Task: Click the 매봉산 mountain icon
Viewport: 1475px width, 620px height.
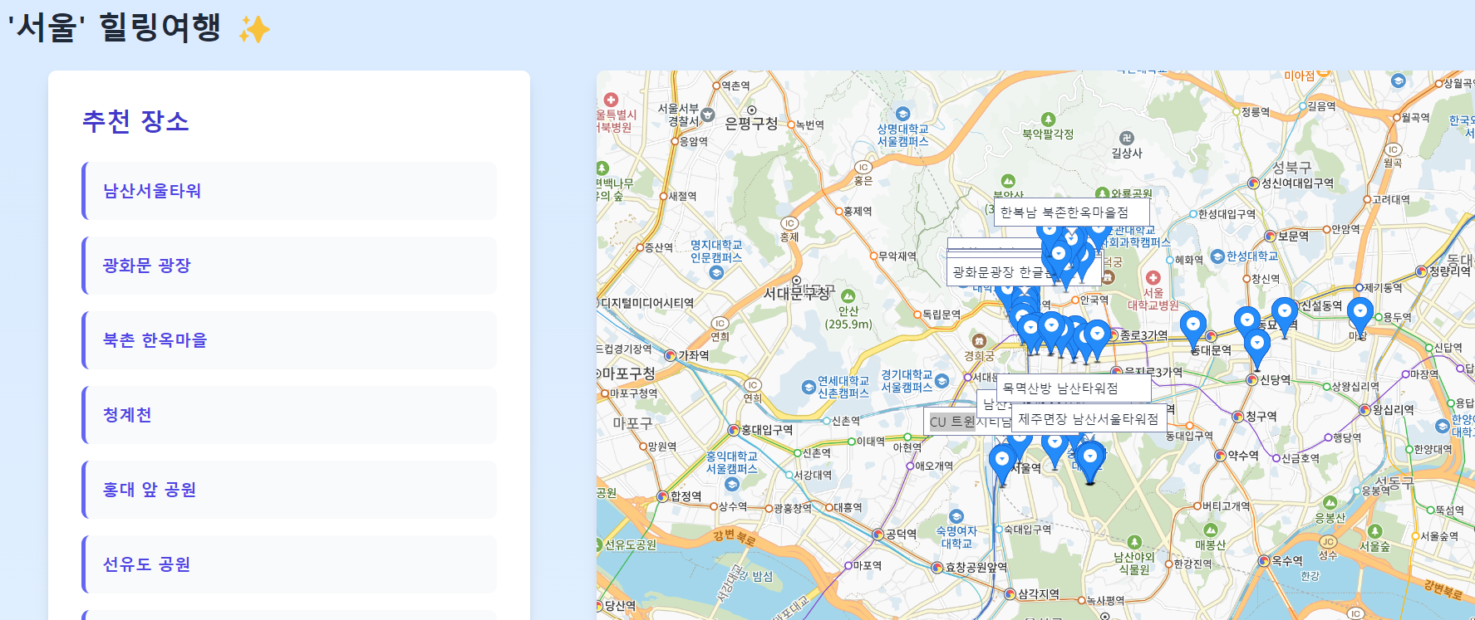Action: click(x=1210, y=530)
